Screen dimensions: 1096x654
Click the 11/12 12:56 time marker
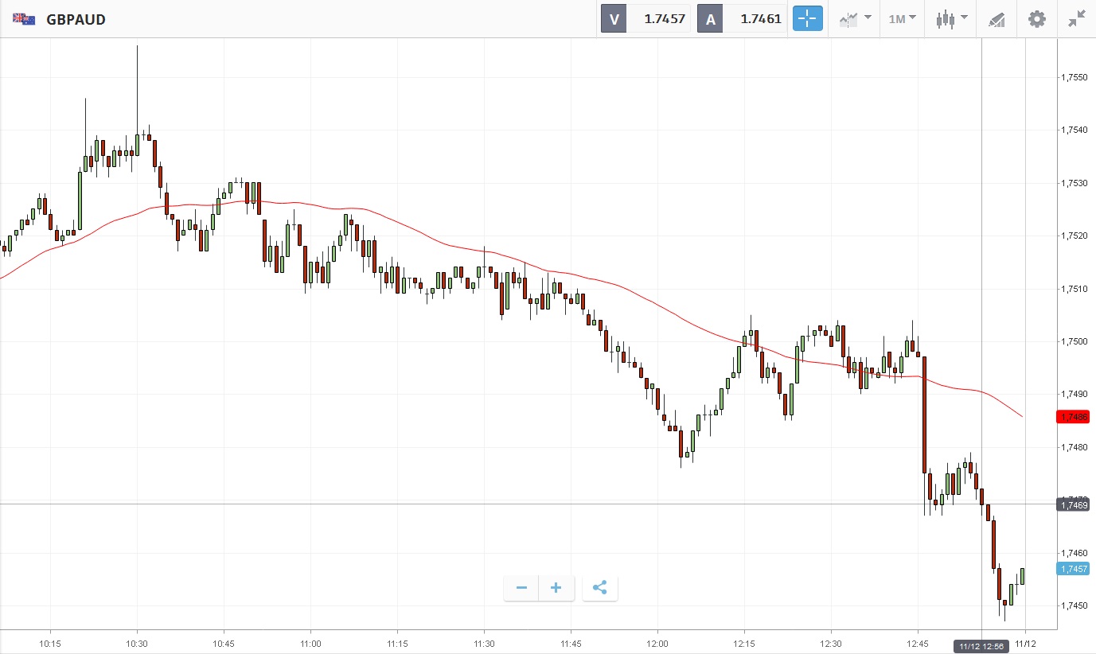pos(982,644)
